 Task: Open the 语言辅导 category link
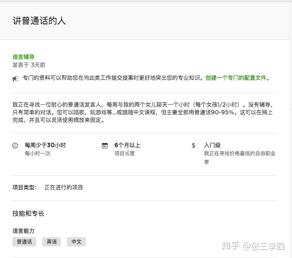coord(23,57)
